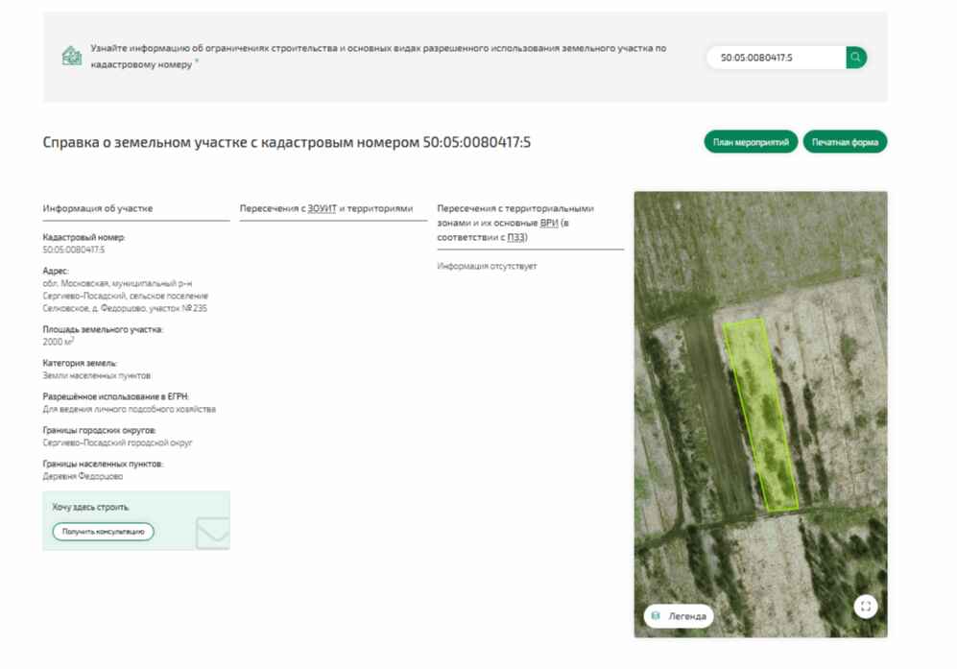Viewport: 957px width, 669px height.
Task: Click the green search magnifier button
Action: coord(855,58)
